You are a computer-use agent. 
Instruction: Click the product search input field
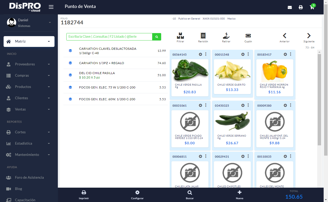pyautogui.click(x=108, y=37)
